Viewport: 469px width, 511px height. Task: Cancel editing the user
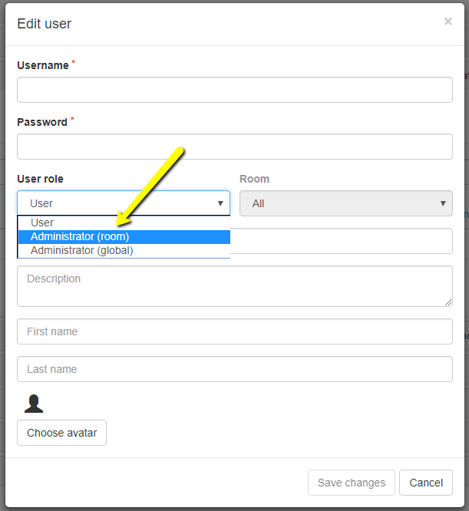(426, 483)
